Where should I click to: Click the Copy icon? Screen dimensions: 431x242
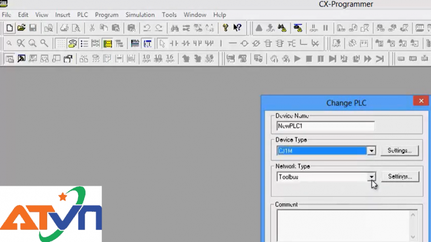(104, 28)
